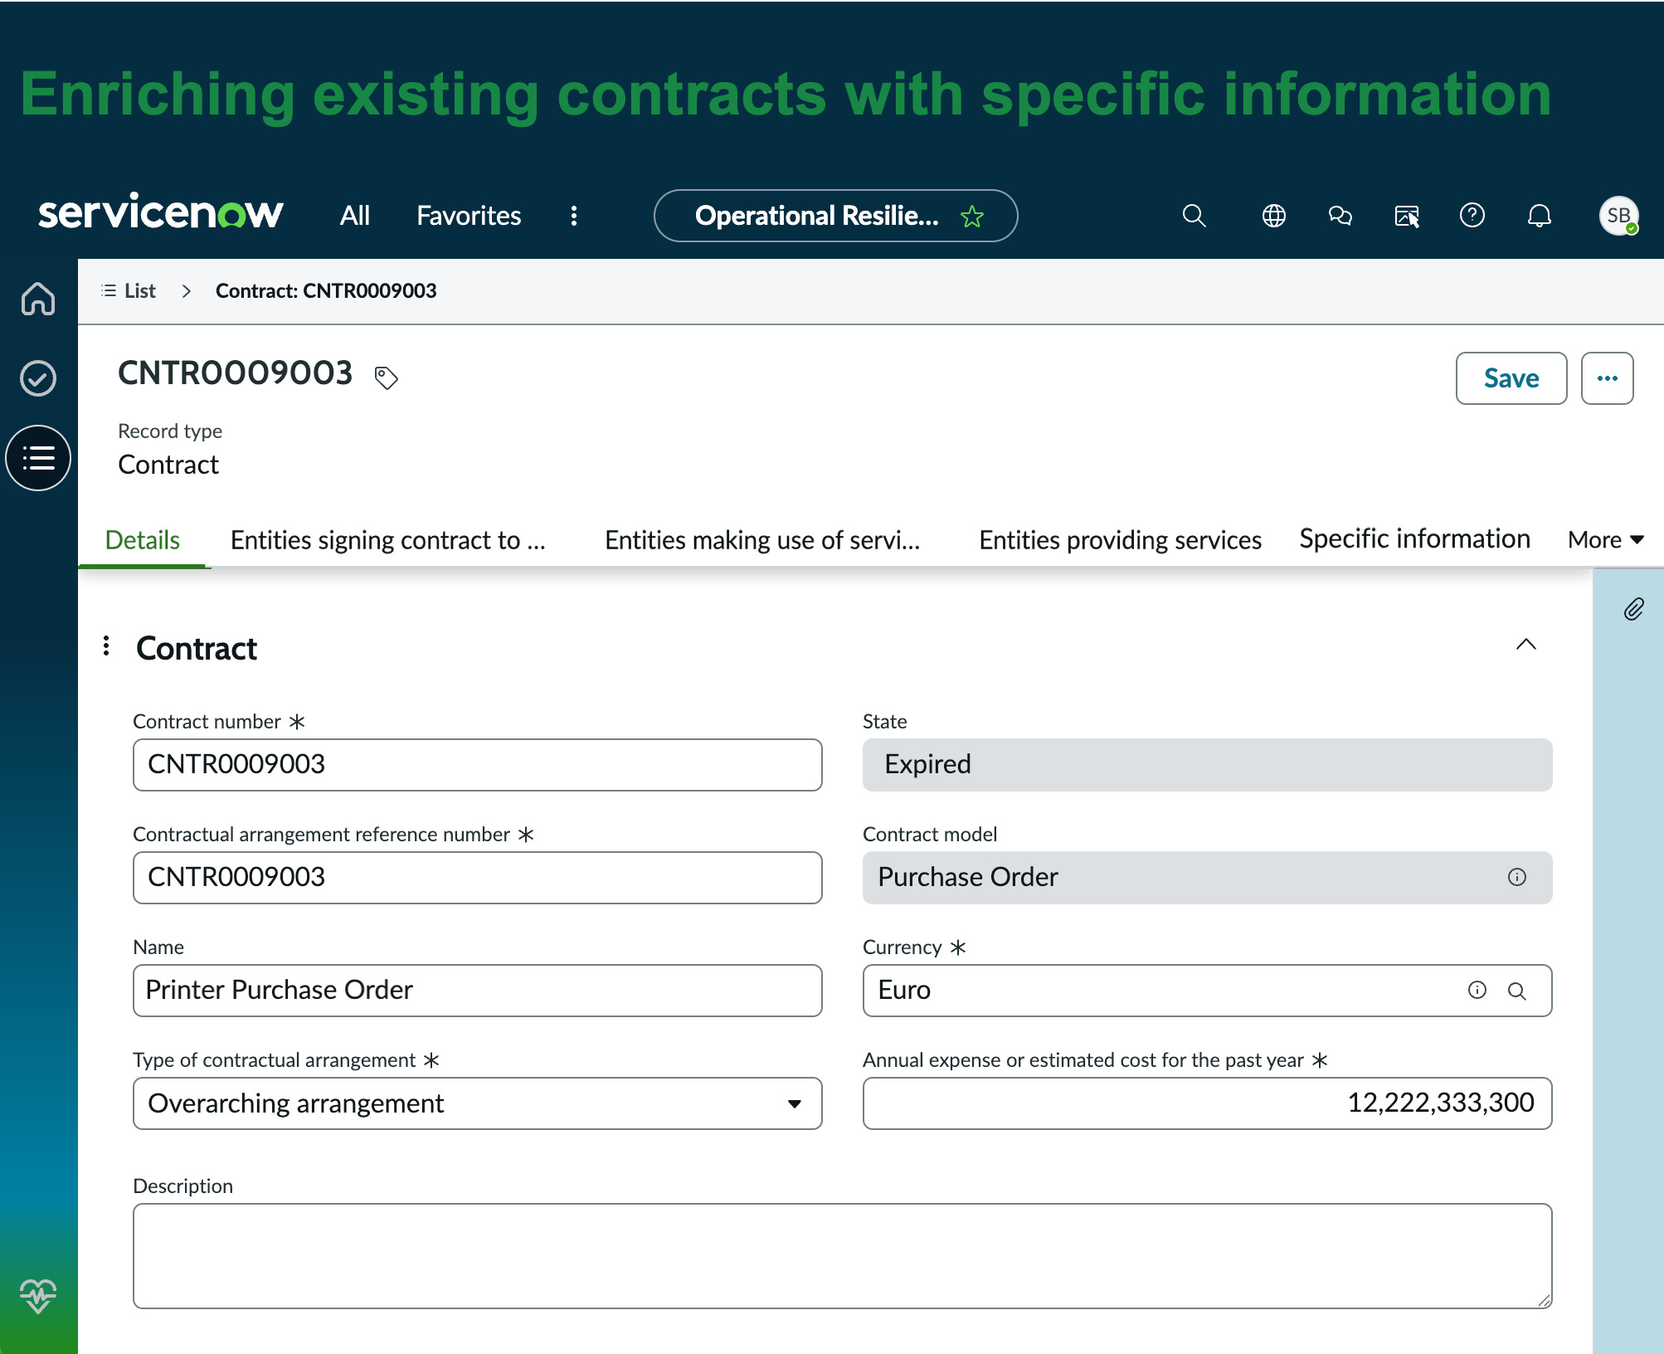Open Type of contractual arrangement dropdown
Image resolution: width=1664 pixels, height=1354 pixels.
coord(477,1103)
